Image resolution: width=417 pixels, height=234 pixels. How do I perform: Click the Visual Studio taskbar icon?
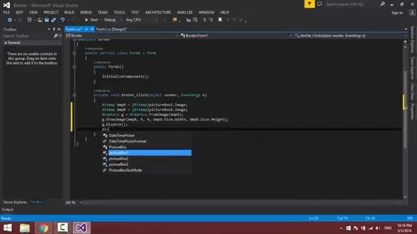81,228
